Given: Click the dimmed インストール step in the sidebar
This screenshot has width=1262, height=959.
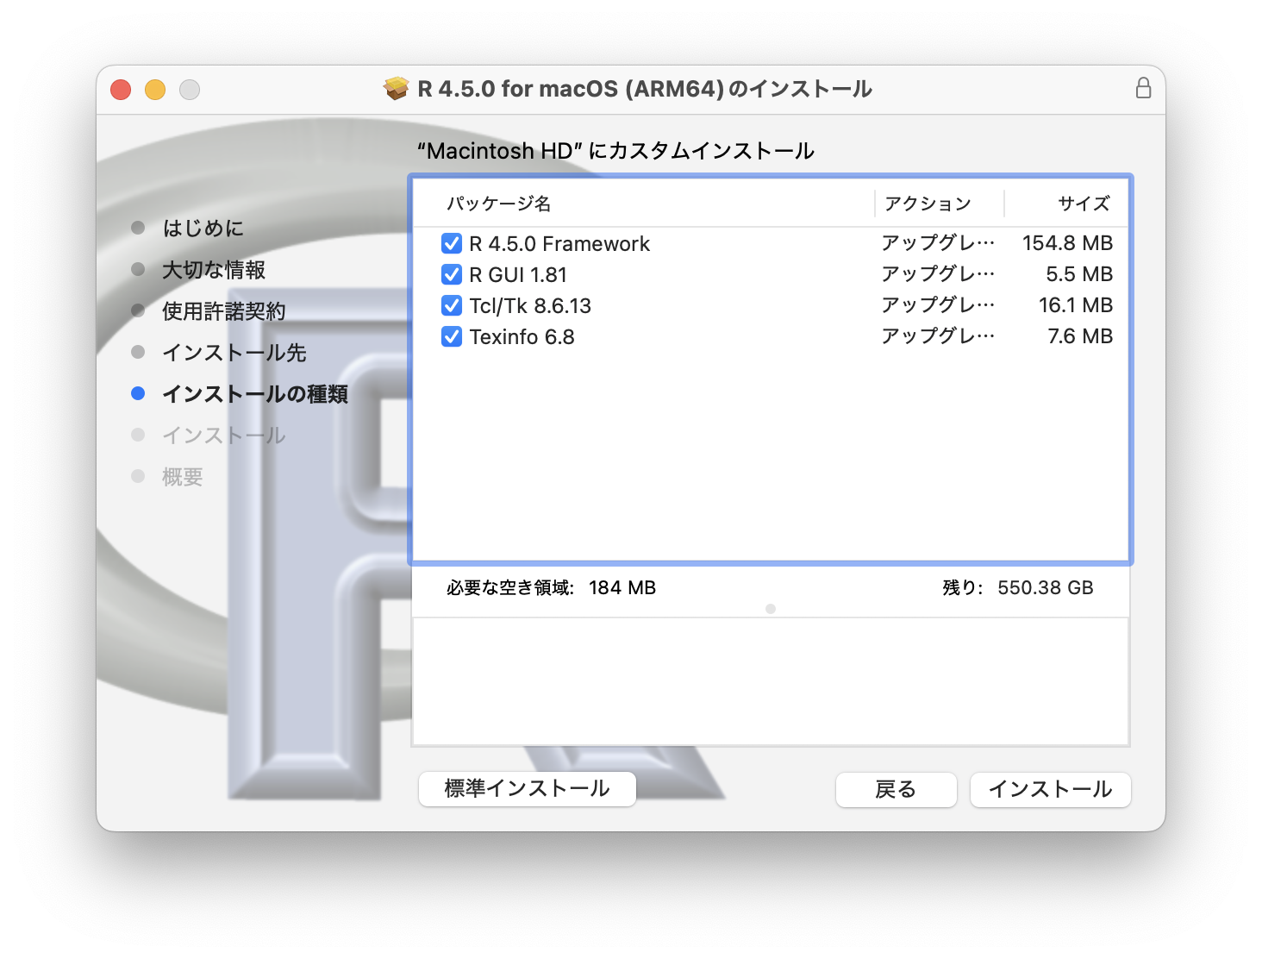Looking at the screenshot, I should tap(224, 436).
